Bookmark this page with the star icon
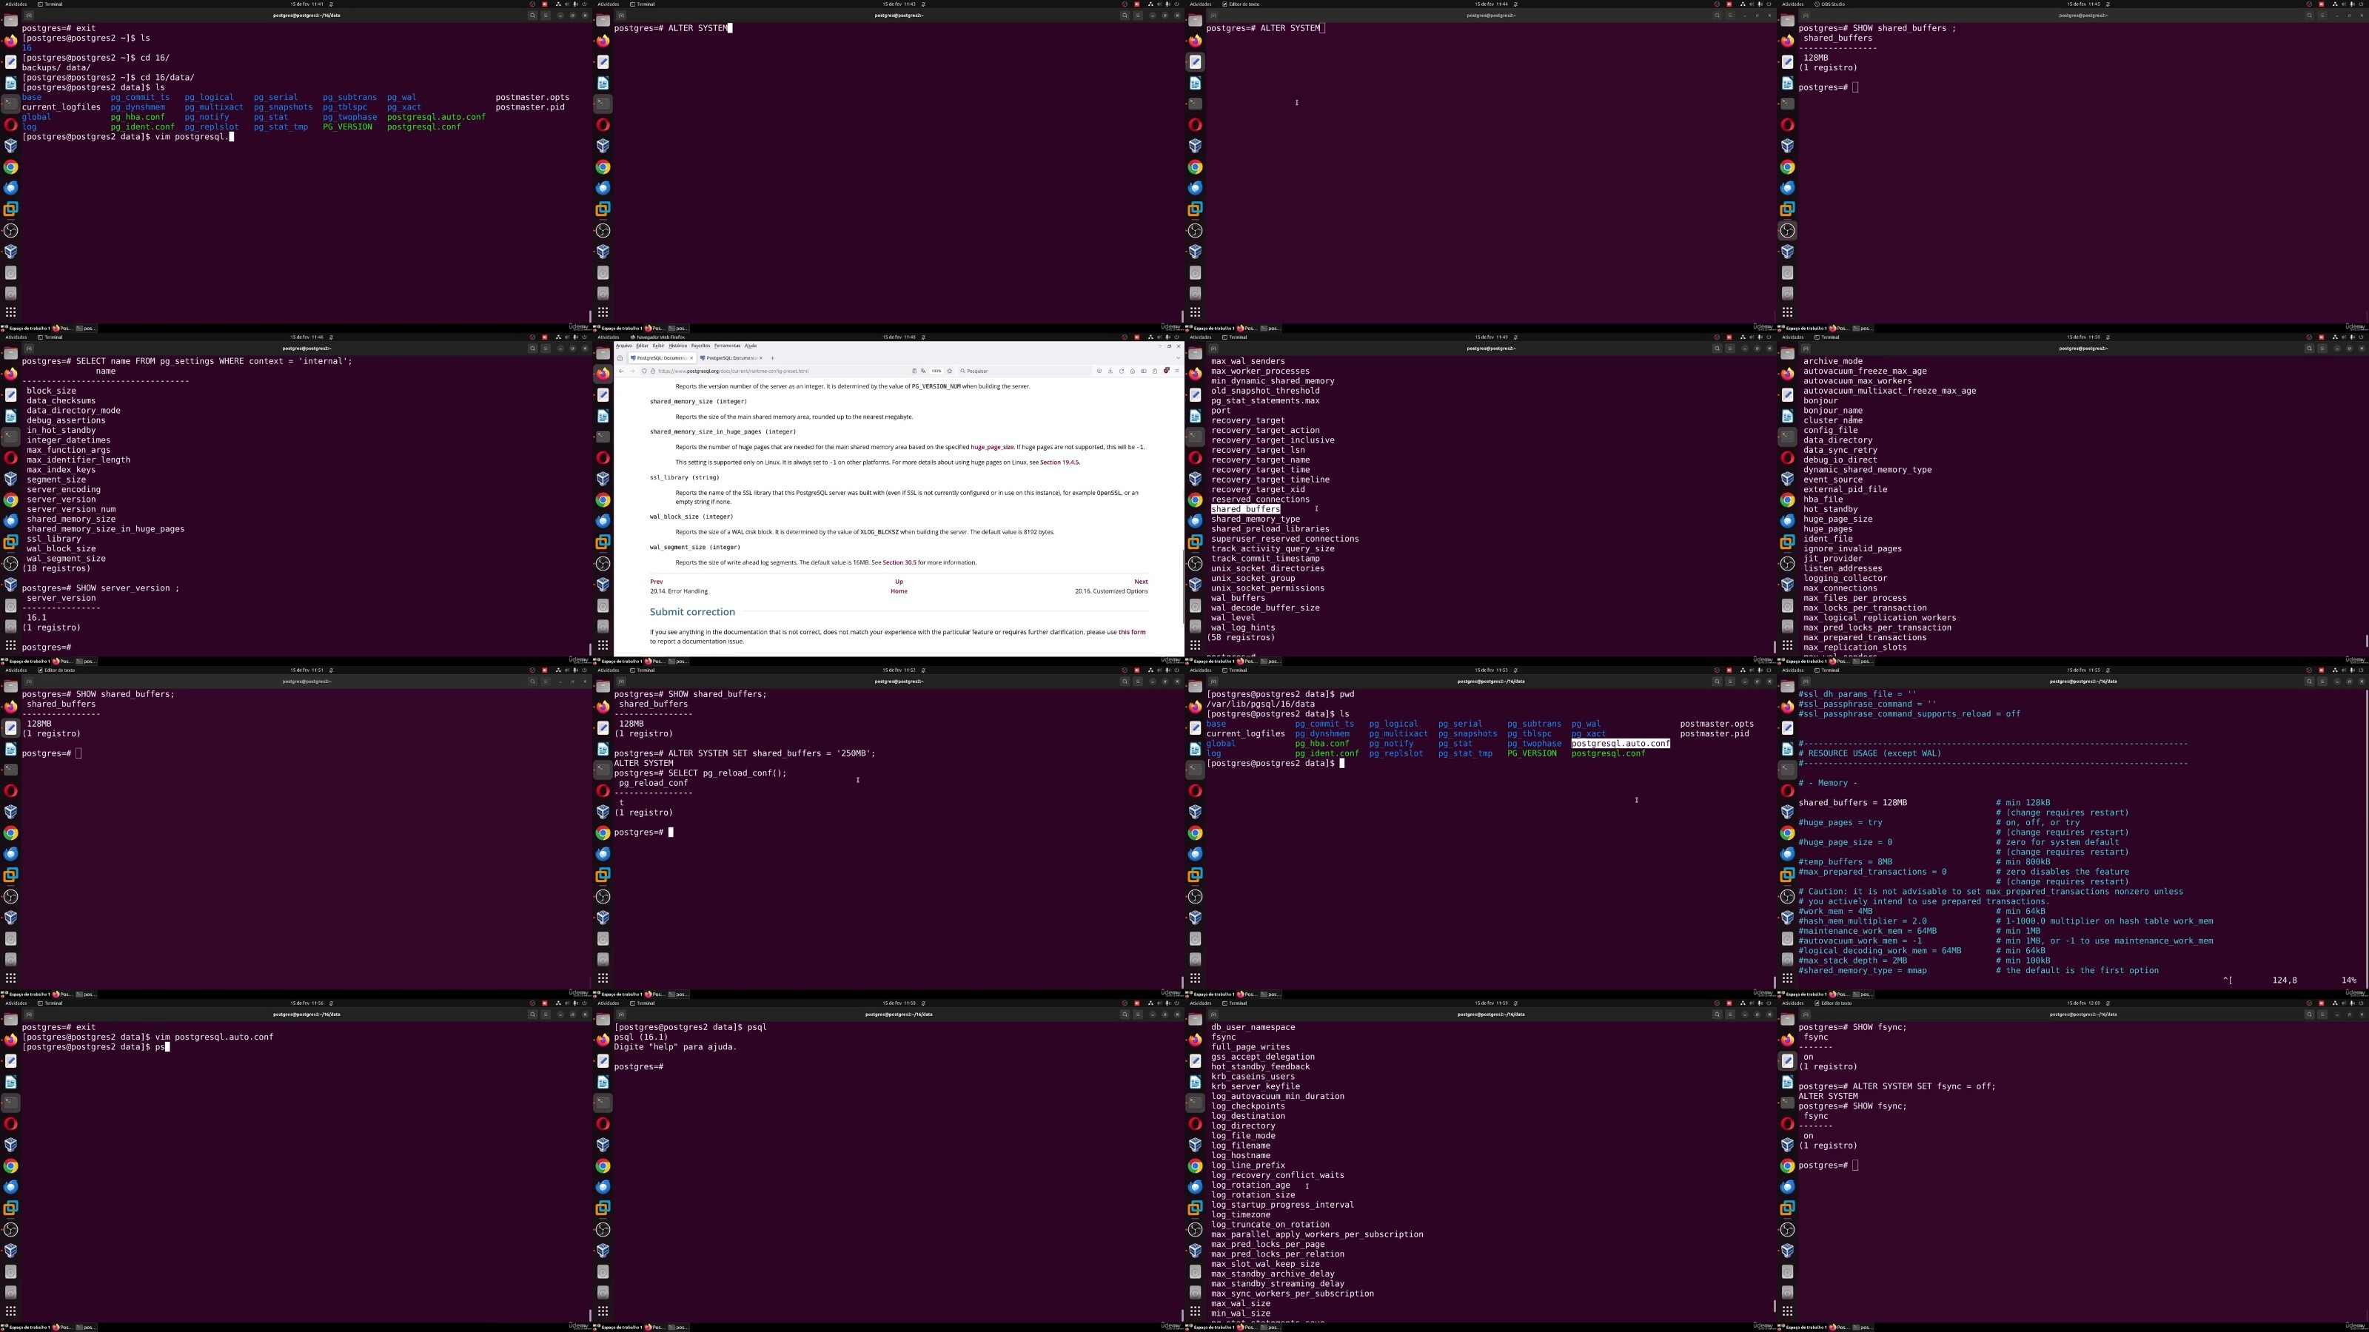 pos(950,371)
